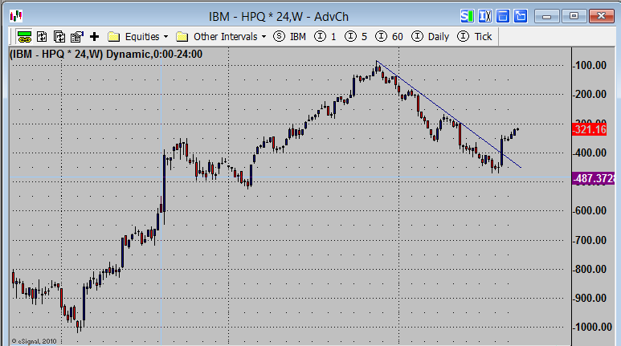Screen dimensions: 621x346
Task: Click the -600.00 price axis label
Action: (590, 210)
